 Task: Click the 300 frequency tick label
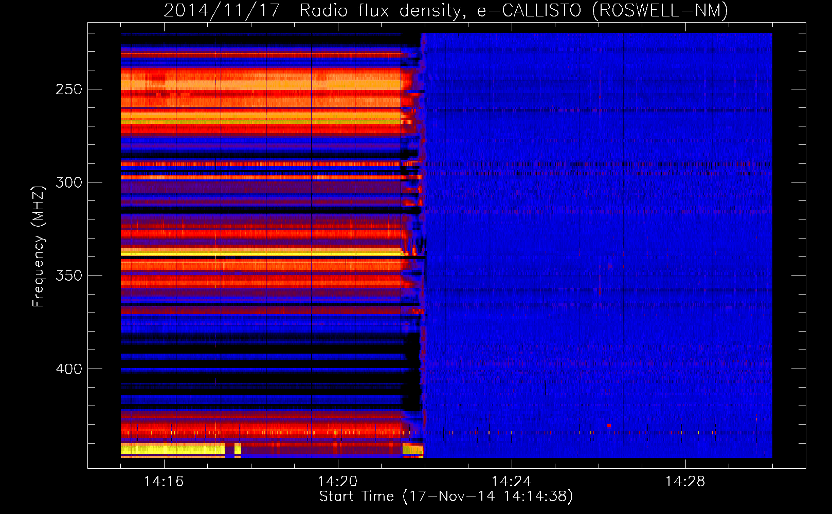point(69,182)
